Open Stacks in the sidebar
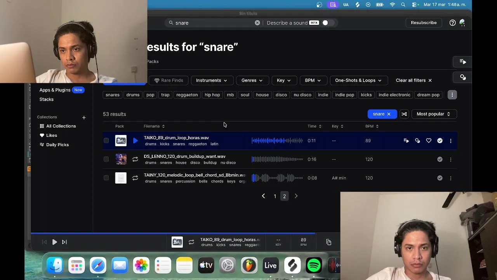497x280 pixels. coord(47,99)
